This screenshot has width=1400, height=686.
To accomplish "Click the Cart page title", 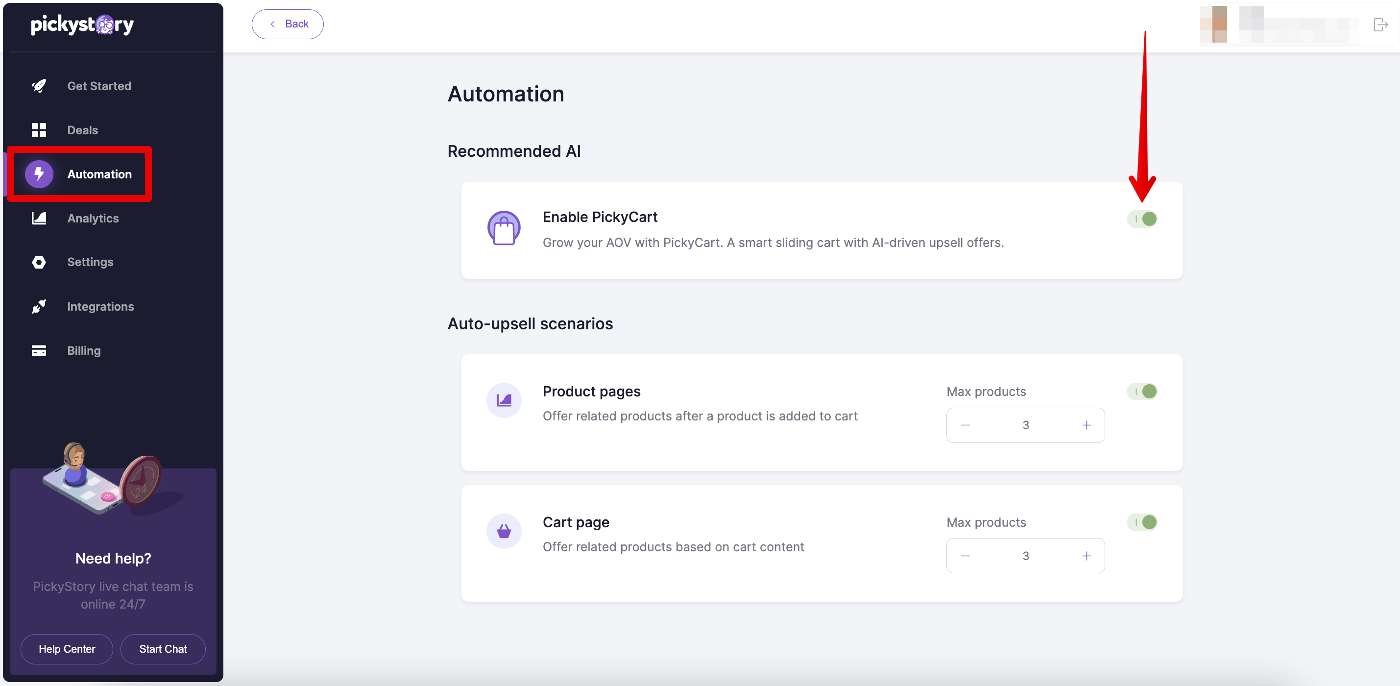I will pyautogui.click(x=576, y=522).
